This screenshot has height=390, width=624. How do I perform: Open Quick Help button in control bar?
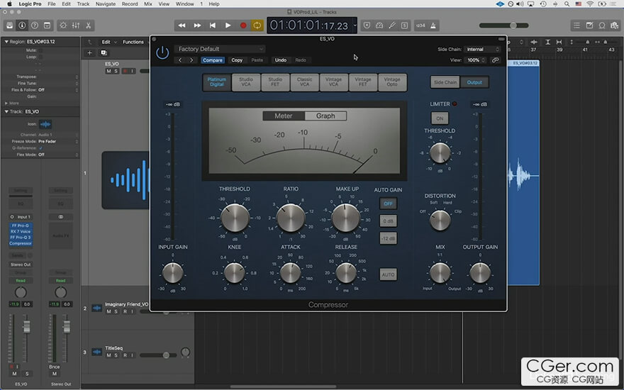pyautogui.click(x=35, y=26)
